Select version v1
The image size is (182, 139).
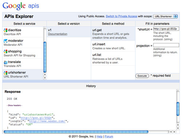pyautogui.click(x=50, y=30)
